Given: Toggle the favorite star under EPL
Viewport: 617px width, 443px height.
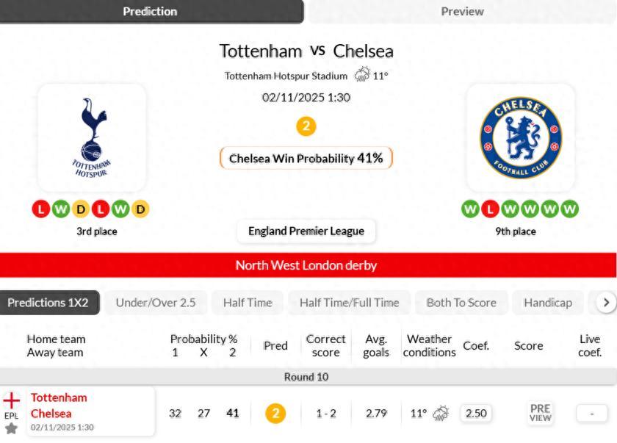Looking at the screenshot, I should pyautogui.click(x=12, y=428).
